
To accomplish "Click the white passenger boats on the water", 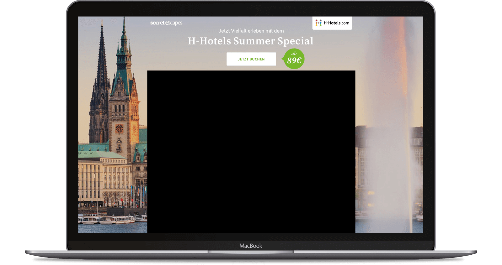I will (x=110, y=219).
